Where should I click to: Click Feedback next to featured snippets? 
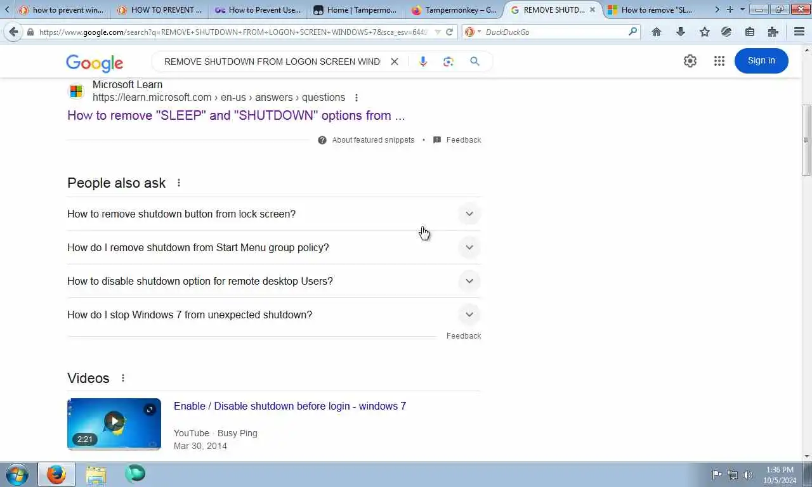(x=464, y=140)
